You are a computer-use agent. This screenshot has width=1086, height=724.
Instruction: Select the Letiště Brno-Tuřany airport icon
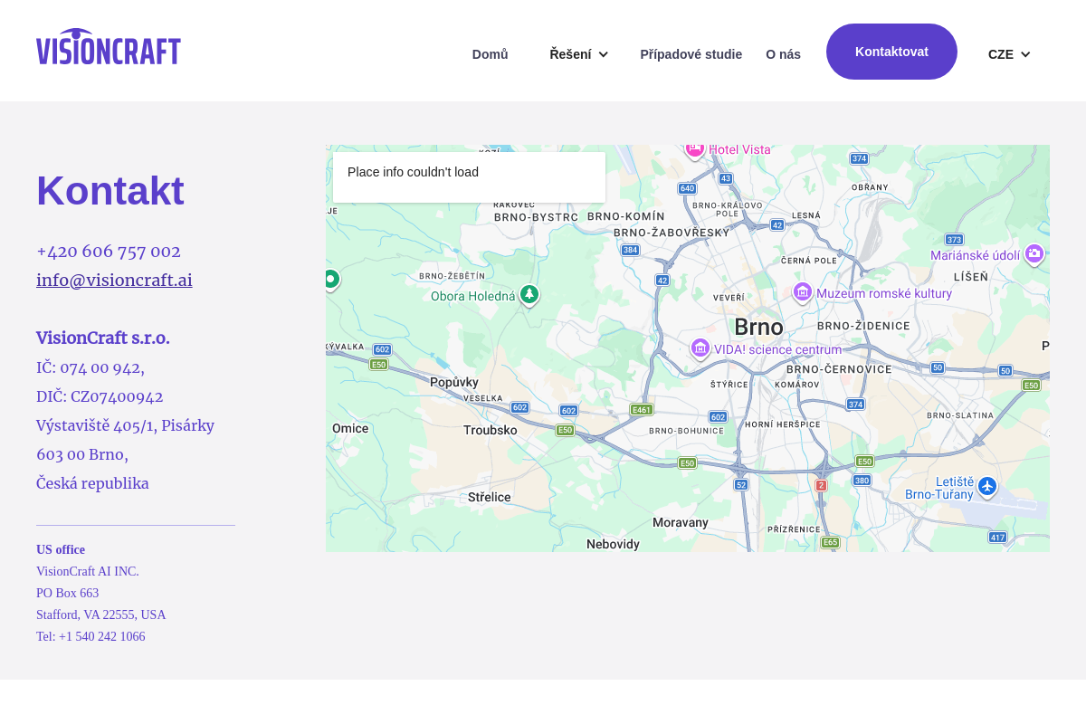pyautogui.click(x=987, y=487)
